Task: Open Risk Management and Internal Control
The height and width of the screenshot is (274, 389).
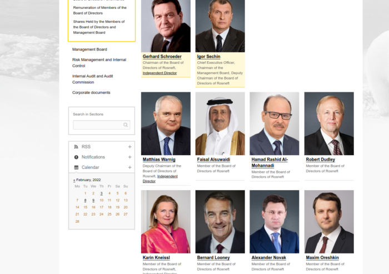Action: point(99,63)
